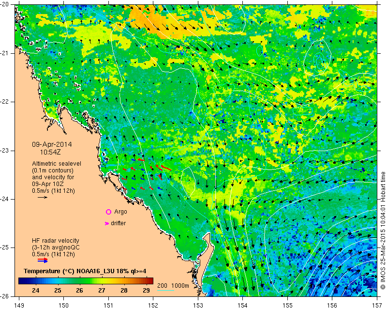
Task: Click the longitude axis label 150
Action: [x=63, y=306]
